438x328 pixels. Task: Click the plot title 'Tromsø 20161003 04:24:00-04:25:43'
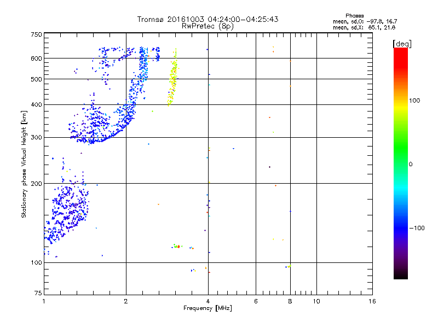pos(208,19)
